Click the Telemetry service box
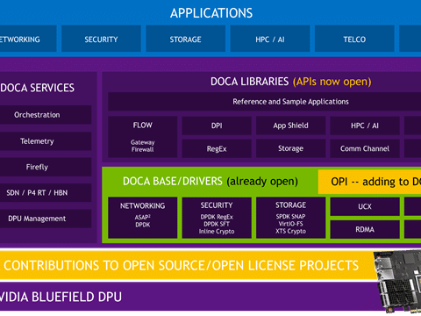421x316 pixels. click(x=46, y=141)
